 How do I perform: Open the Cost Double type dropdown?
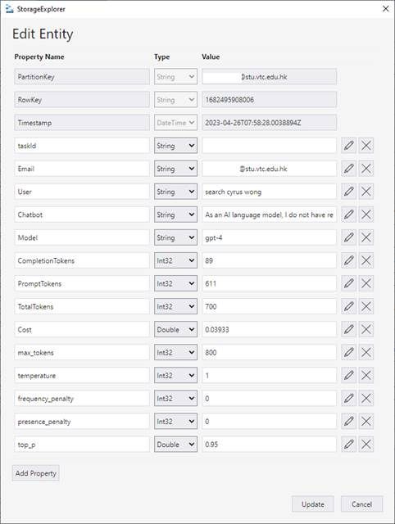point(175,329)
